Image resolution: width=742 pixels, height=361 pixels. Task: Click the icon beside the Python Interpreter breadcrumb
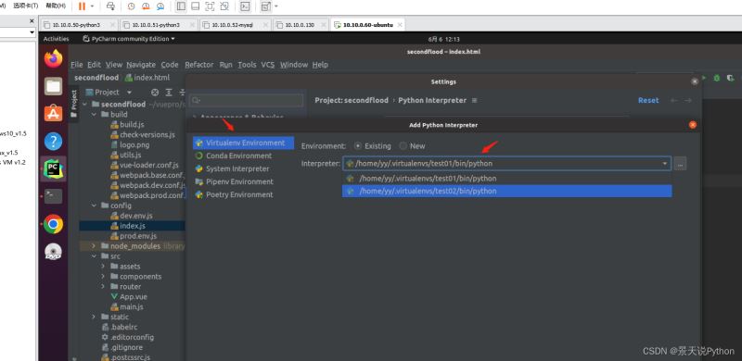point(475,100)
